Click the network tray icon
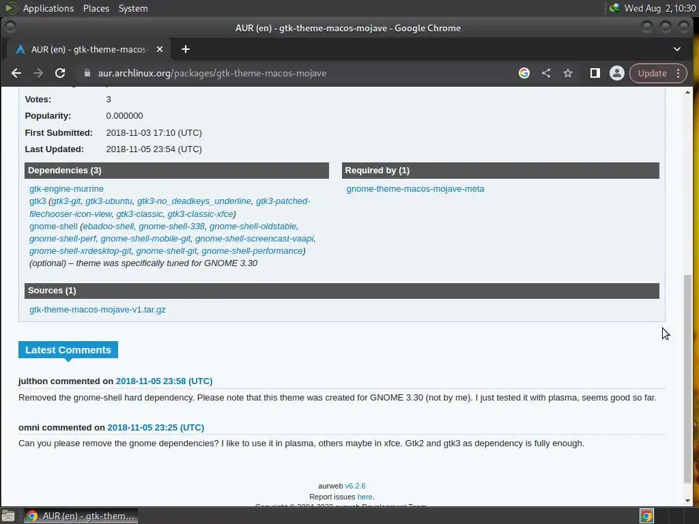This screenshot has height=524, width=699. tap(615, 8)
